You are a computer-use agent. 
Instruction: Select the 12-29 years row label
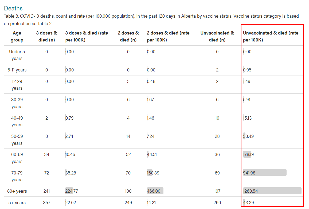pos(17,85)
